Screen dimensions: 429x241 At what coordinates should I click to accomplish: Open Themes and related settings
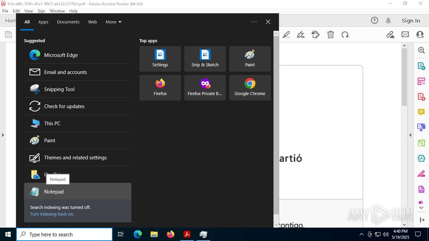(x=78, y=158)
